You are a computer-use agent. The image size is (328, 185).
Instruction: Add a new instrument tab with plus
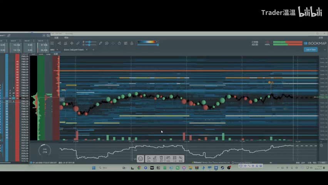pyautogui.click(x=93, y=50)
